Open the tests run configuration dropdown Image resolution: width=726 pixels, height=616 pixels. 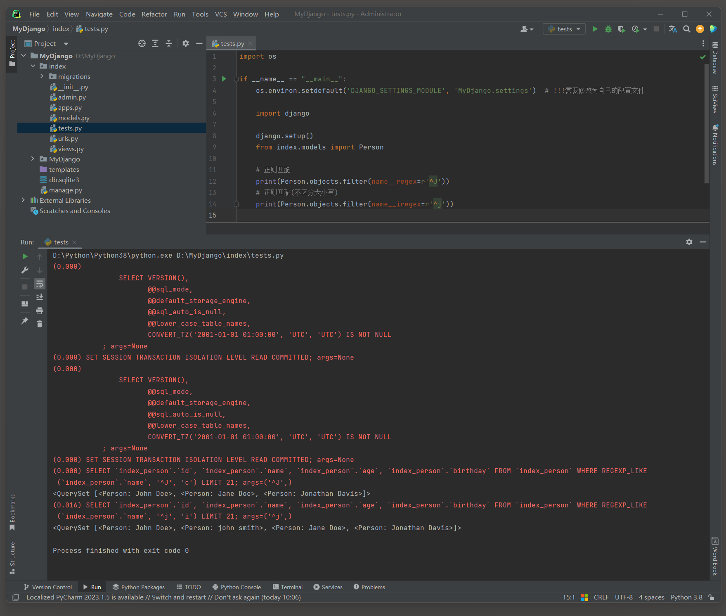[x=564, y=29]
